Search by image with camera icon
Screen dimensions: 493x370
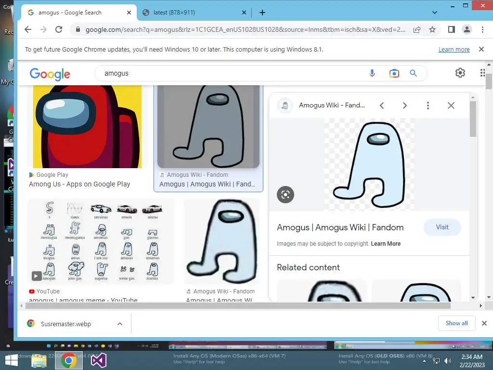coord(394,73)
